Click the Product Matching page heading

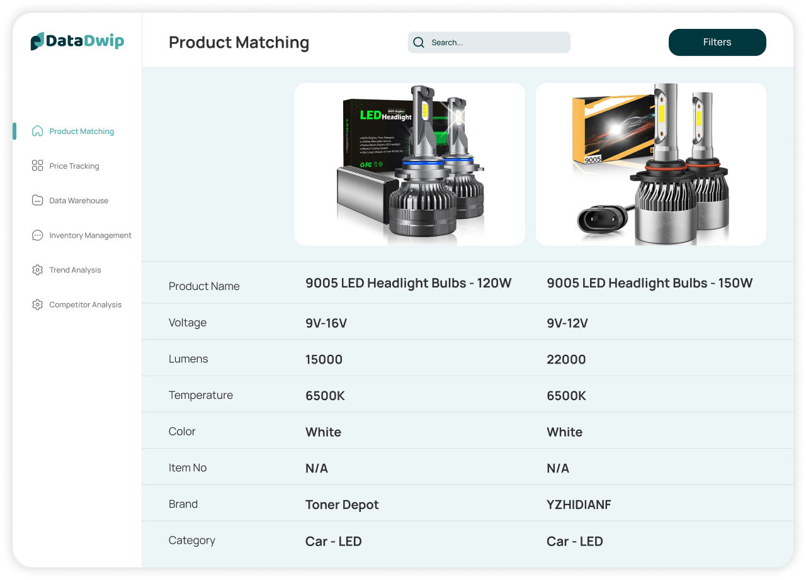point(239,43)
